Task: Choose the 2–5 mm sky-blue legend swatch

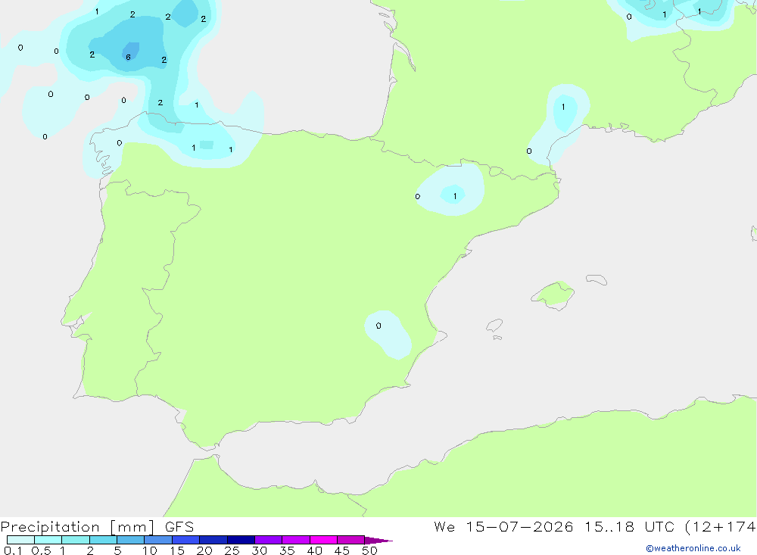Action: tap(103, 540)
